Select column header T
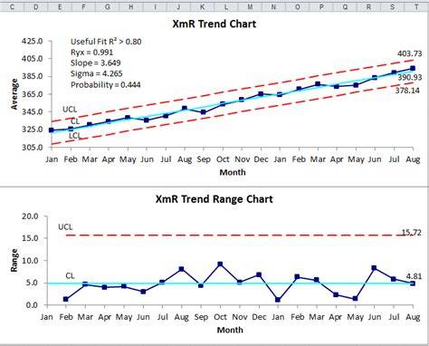The height and width of the screenshot is (346, 429). (417, 6)
